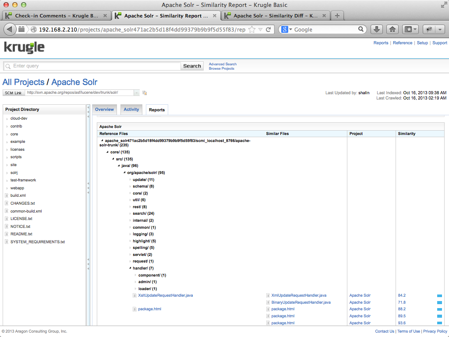
Task: Expand the update/ (11) folder
Action: click(x=130, y=180)
